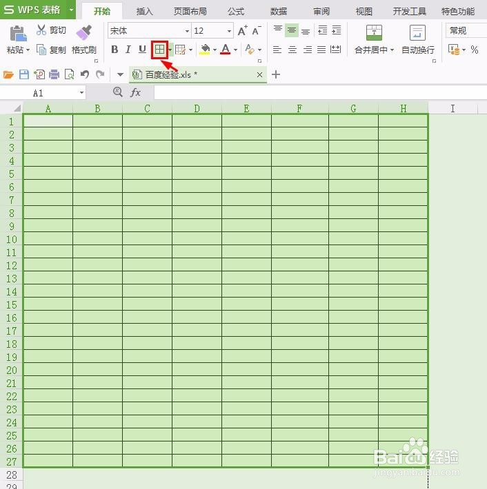Open the 公式 tab
The image size is (487, 489).
pyautogui.click(x=236, y=12)
